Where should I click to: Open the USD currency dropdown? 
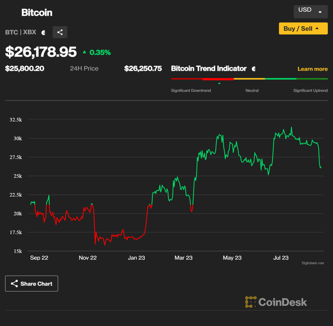311,12
